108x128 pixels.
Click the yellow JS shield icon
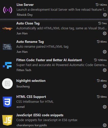(7, 120)
